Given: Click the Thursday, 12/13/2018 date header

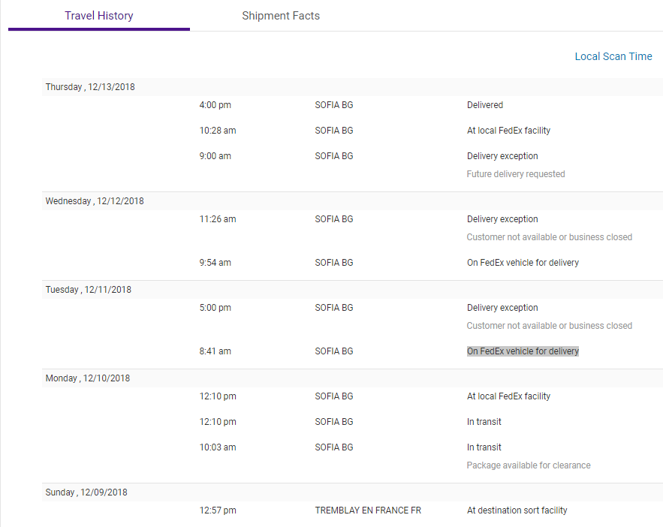Looking at the screenshot, I should click(90, 87).
